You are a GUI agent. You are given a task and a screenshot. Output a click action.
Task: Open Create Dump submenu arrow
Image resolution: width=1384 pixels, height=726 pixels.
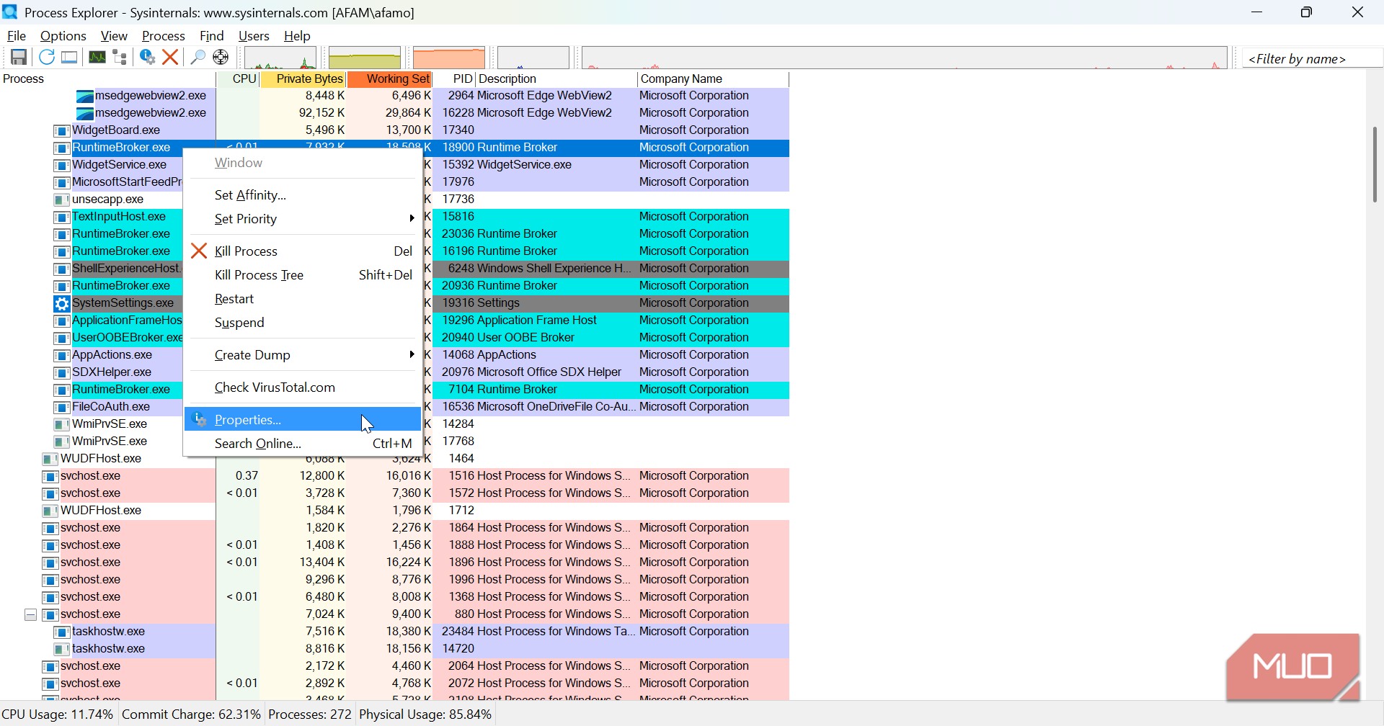(412, 354)
